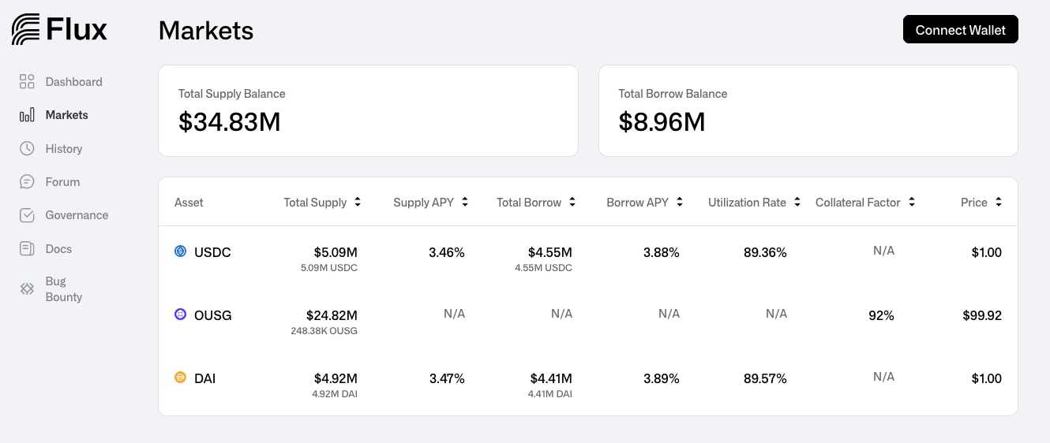Click the Markets bar chart icon
Screen dimensions: 1050x443
pyautogui.click(x=27, y=115)
